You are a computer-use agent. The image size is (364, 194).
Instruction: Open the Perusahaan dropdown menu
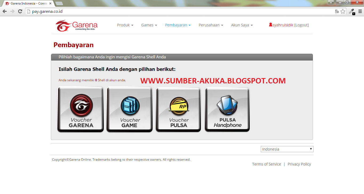coord(211,25)
